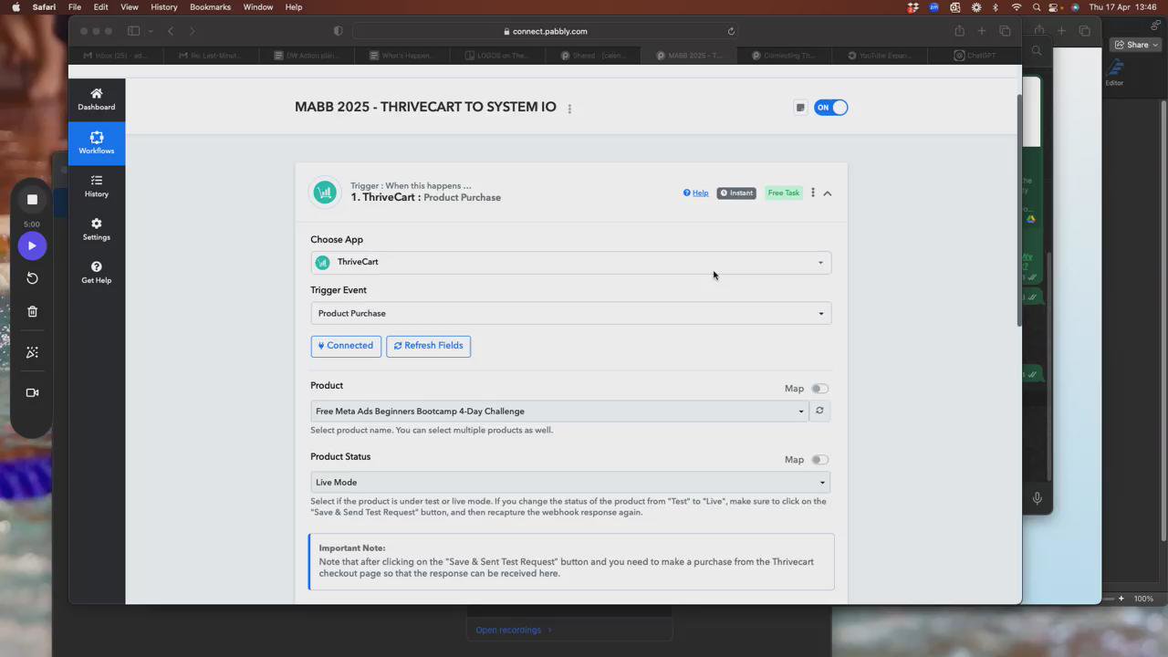1168x657 pixels.
Task: Open the Apple menu
Action: click(16, 7)
